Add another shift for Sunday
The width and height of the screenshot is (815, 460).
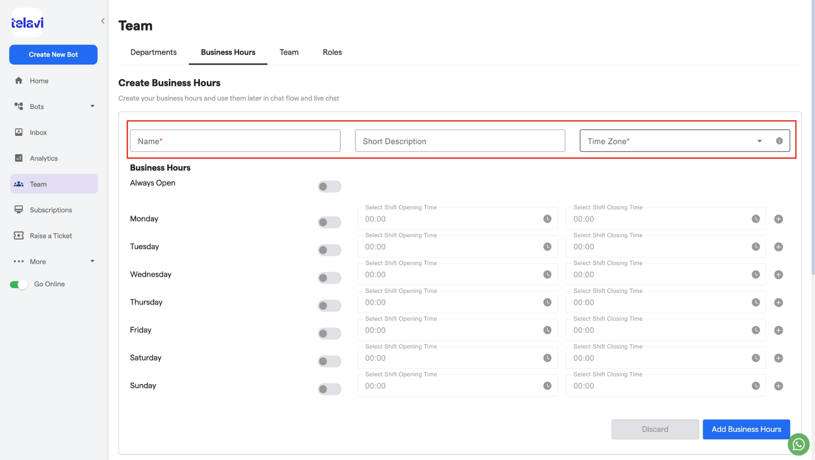click(x=778, y=386)
